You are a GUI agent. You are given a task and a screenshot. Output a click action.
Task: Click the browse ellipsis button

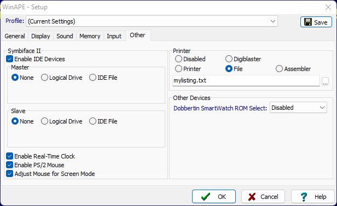point(325,81)
